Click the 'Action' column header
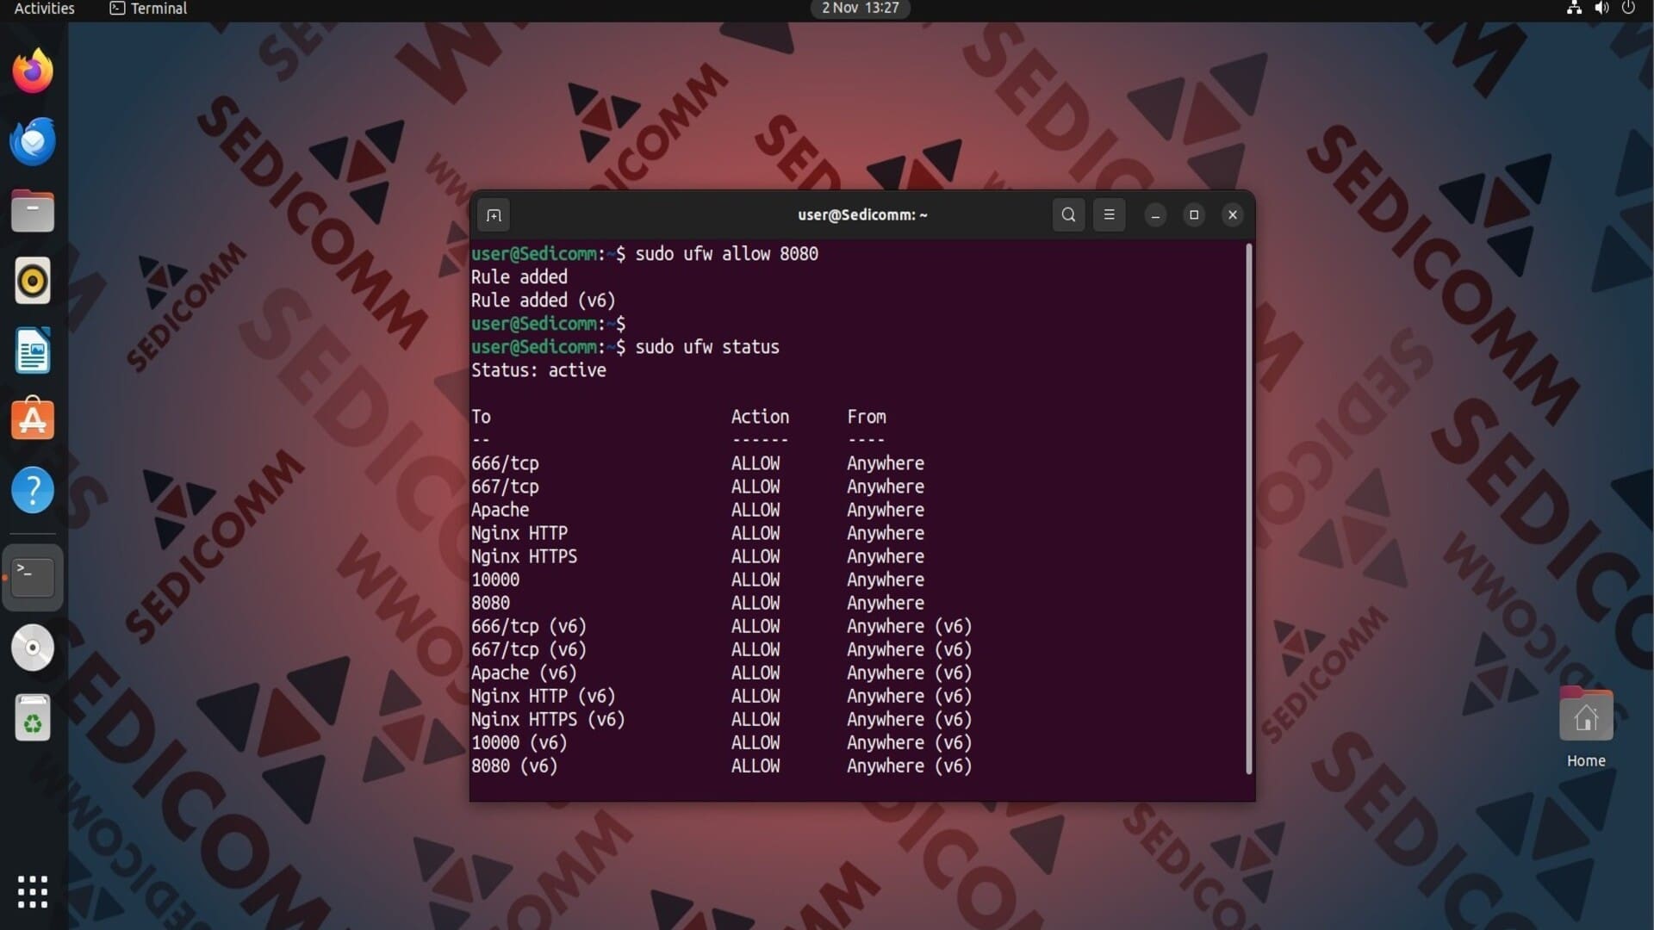1654x930 pixels. (760, 417)
